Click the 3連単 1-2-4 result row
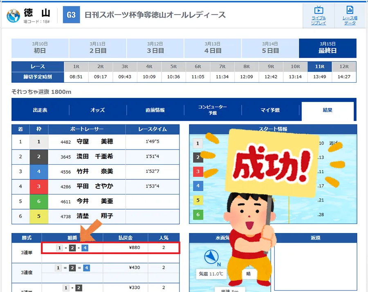Viewport: 368px width, 292px height. pos(110,248)
